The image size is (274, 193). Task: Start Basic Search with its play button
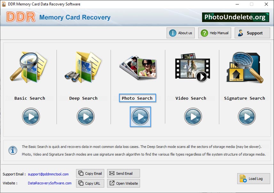coord(31,117)
